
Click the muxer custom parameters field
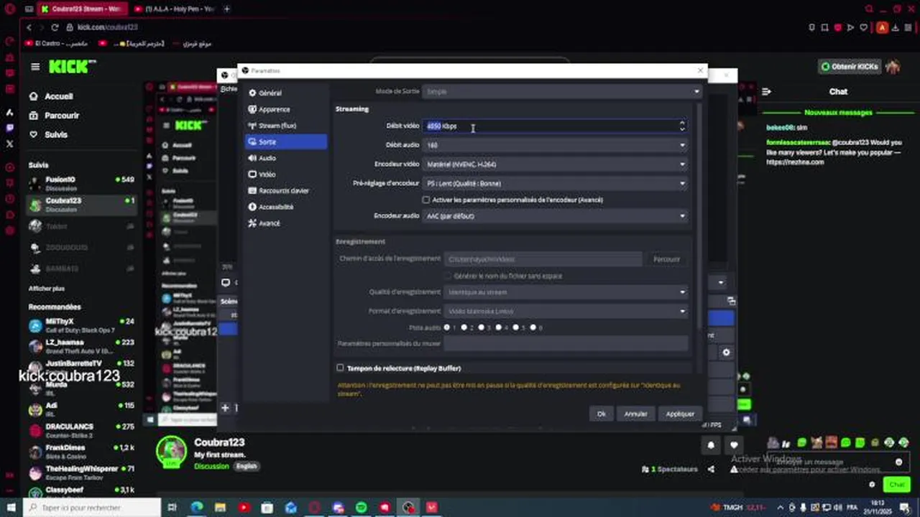click(566, 344)
